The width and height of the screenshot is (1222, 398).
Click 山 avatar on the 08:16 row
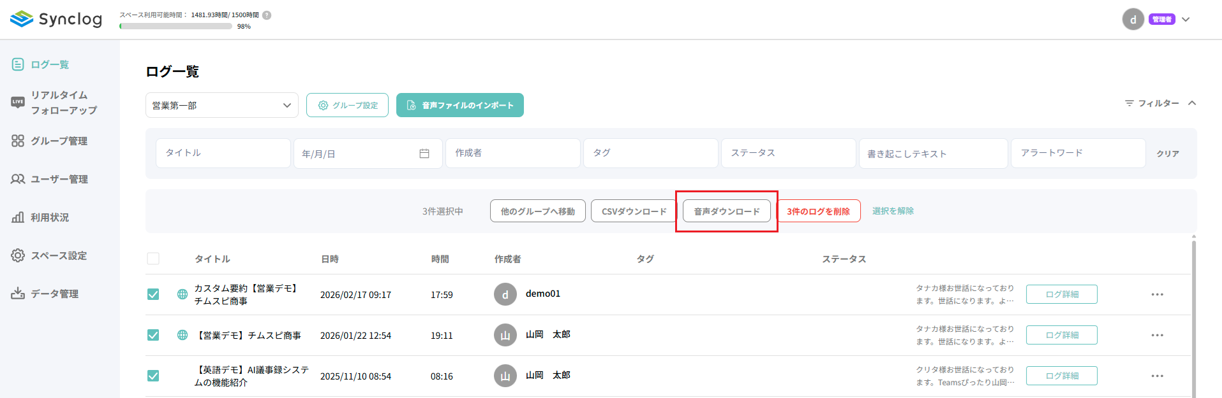(505, 376)
